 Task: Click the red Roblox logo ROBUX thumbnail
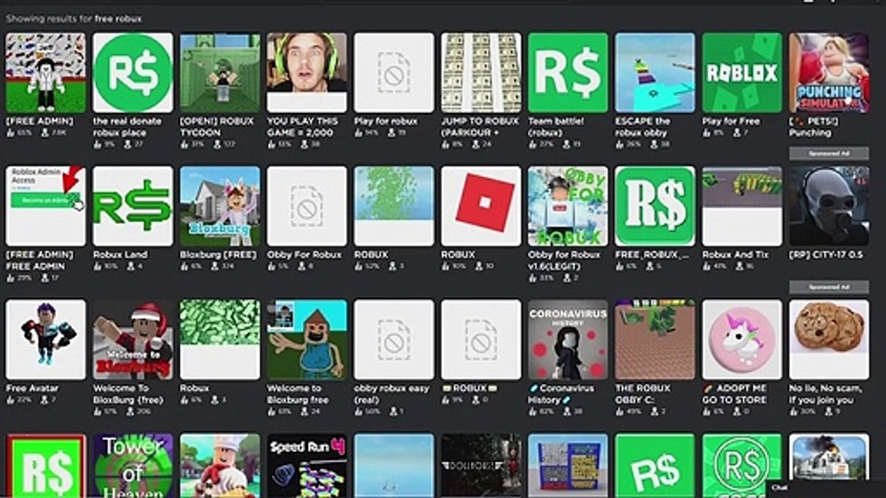[481, 206]
